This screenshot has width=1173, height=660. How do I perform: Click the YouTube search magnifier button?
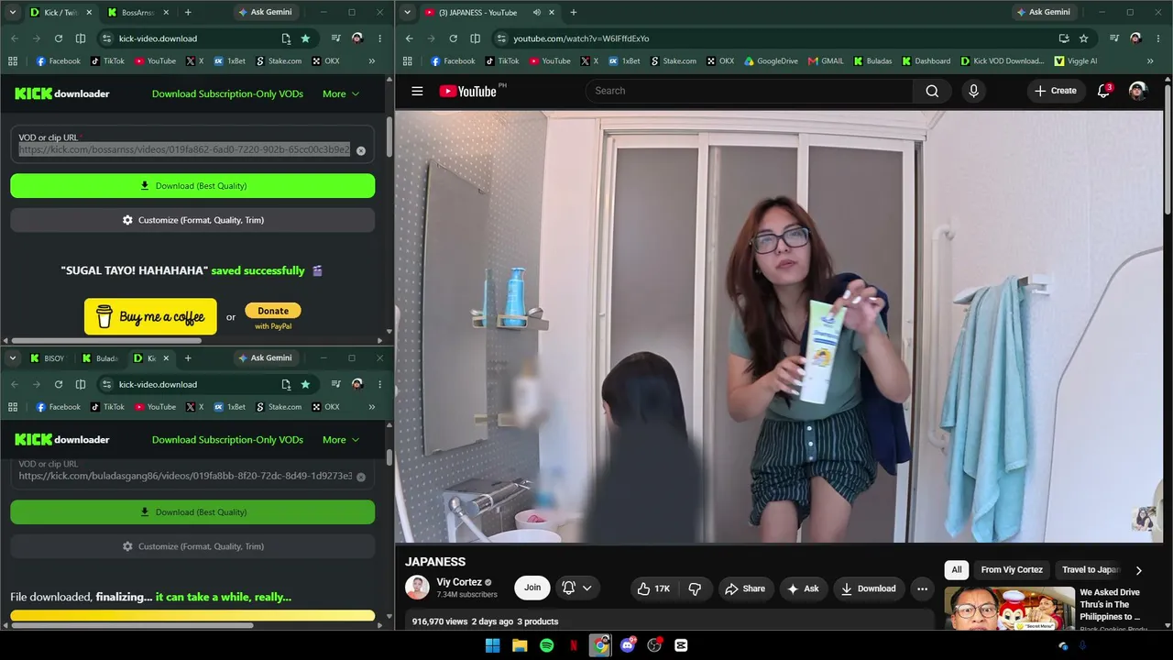click(x=932, y=91)
